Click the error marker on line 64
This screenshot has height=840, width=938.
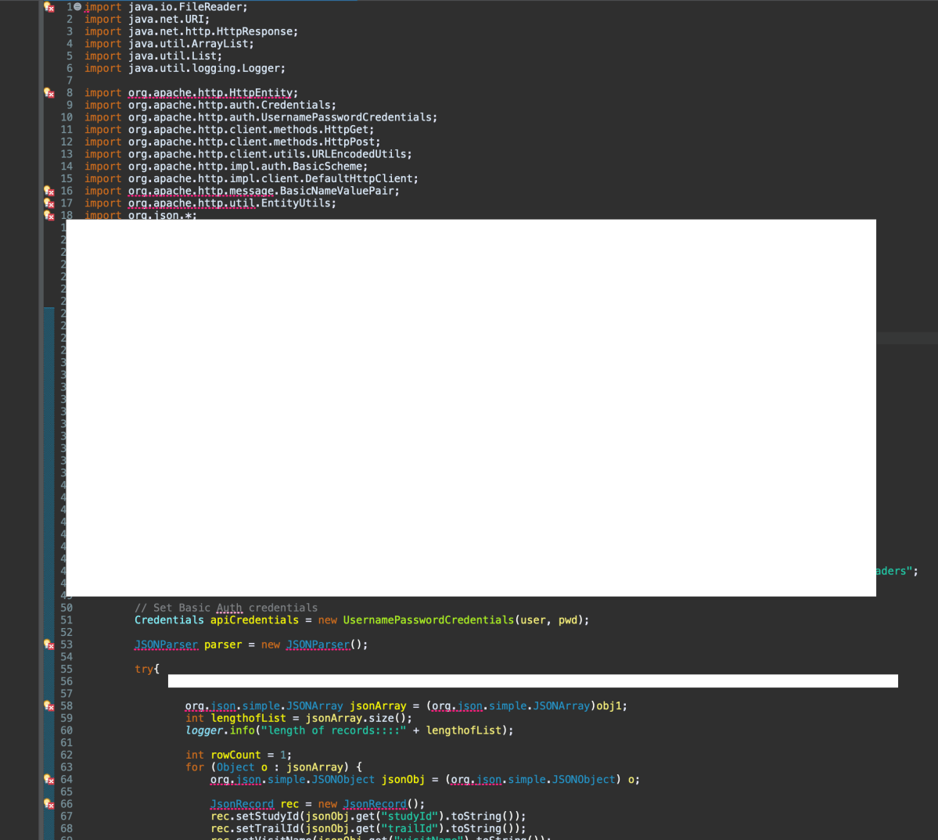(49, 780)
